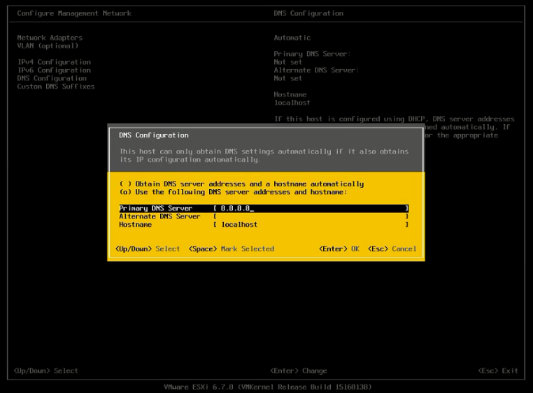This screenshot has height=393, width=533.
Task: Click the 'Primary DNS Server' label in dialog
Action: point(156,208)
